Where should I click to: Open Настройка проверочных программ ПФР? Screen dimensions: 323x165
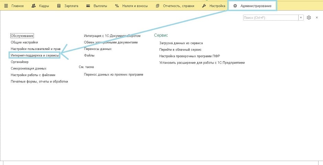190,56
